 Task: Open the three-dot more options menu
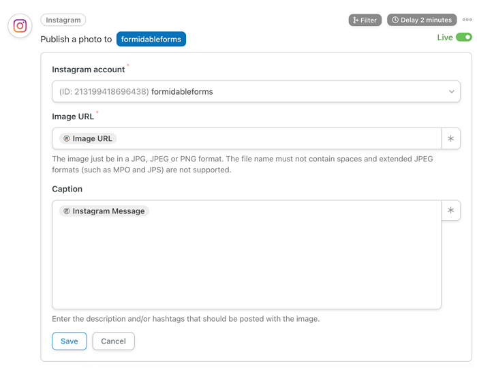pos(467,20)
